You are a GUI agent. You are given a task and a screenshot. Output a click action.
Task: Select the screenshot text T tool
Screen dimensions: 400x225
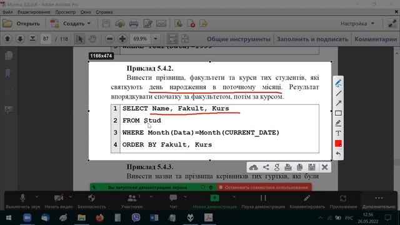pos(338,133)
